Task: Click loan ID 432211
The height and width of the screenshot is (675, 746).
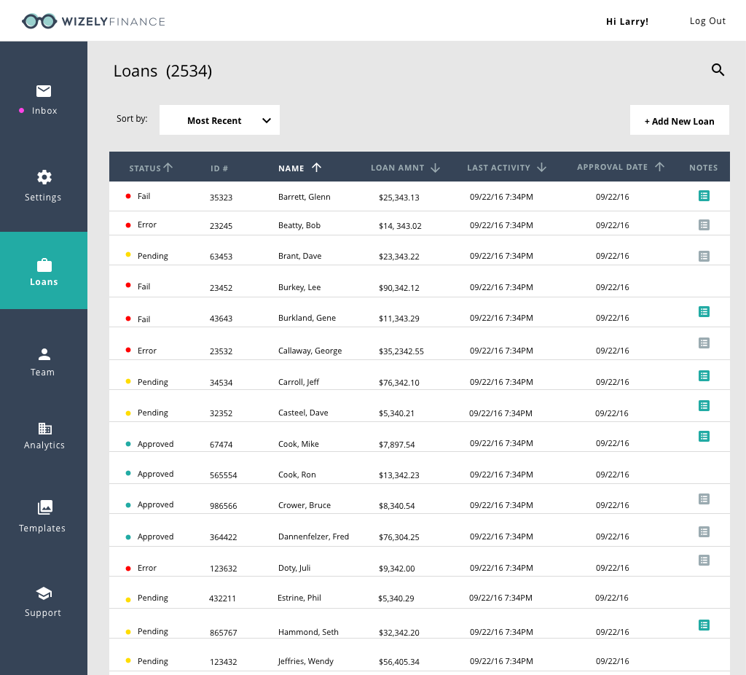Action: [222, 598]
